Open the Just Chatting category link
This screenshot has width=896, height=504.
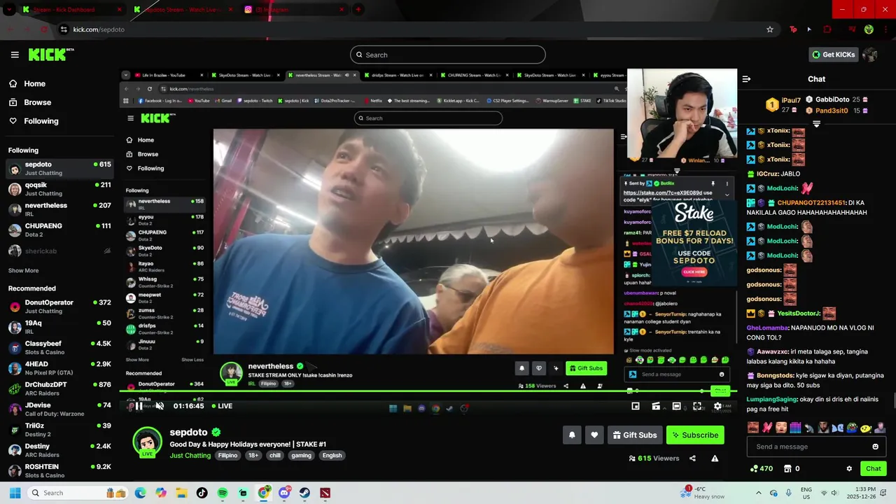[x=190, y=456]
